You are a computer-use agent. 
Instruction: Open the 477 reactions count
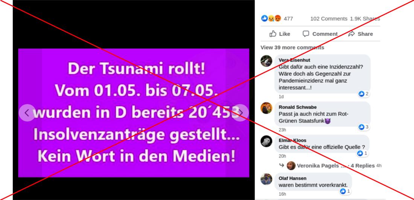288,19
